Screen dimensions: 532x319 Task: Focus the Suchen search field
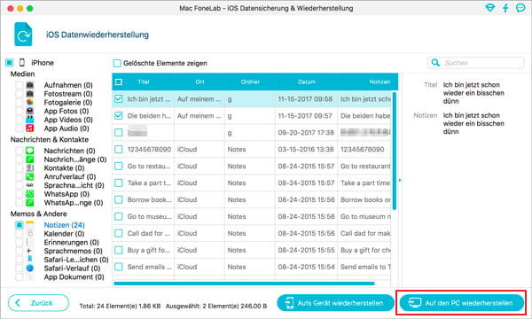point(476,63)
